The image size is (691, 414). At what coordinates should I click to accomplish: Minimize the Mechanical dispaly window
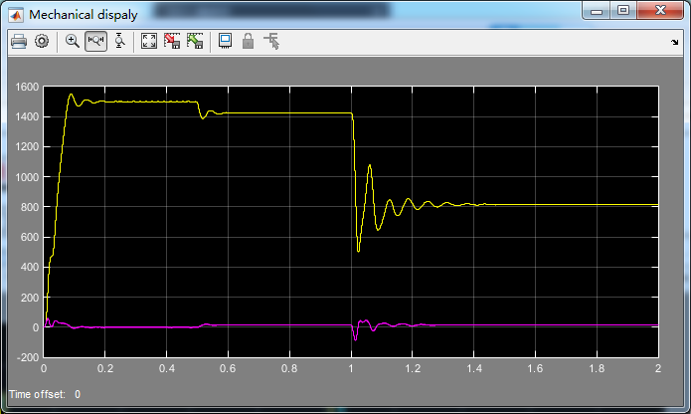(x=597, y=11)
